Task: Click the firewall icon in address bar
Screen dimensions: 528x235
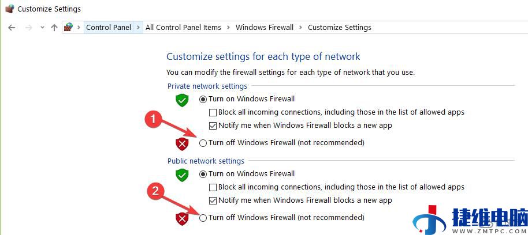Action: point(68,27)
